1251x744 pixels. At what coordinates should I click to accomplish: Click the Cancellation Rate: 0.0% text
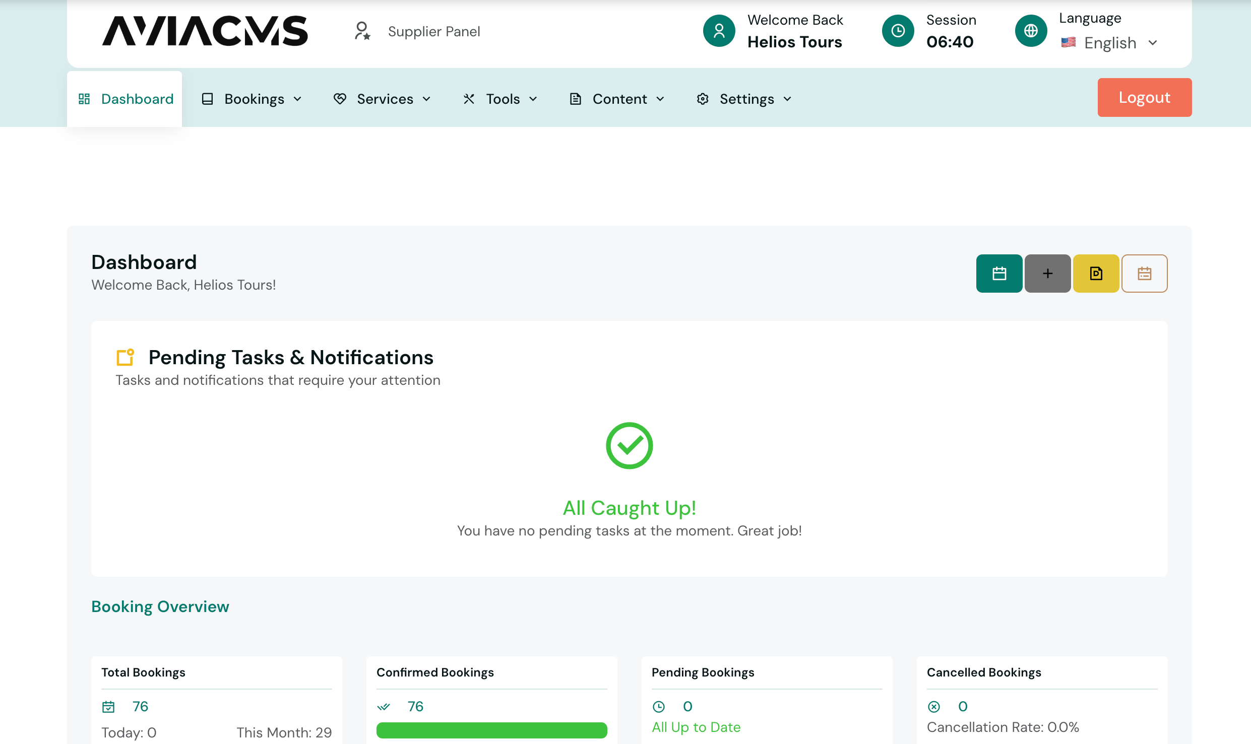click(1003, 727)
